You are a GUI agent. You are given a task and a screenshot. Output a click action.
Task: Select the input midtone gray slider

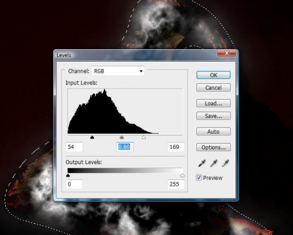coord(122,137)
